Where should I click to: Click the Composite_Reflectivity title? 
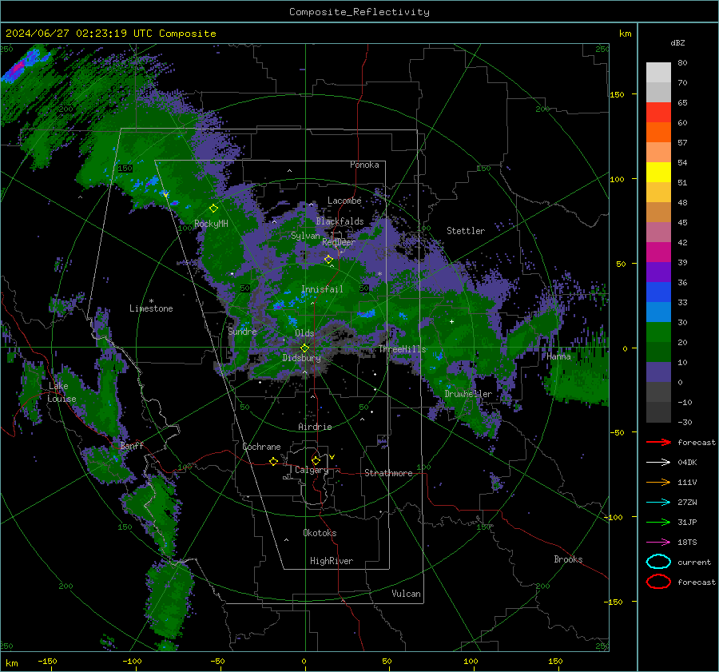point(359,12)
